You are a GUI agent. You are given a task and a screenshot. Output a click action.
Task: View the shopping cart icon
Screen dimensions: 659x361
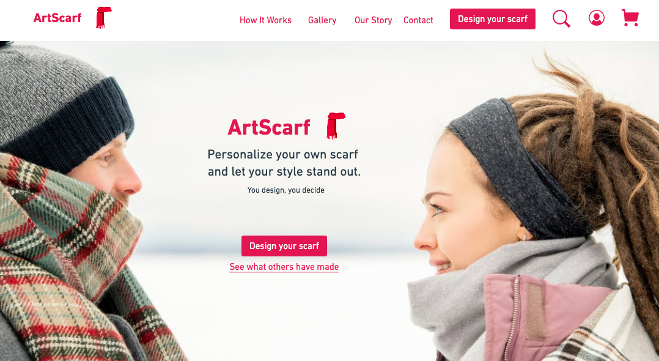[x=630, y=18]
